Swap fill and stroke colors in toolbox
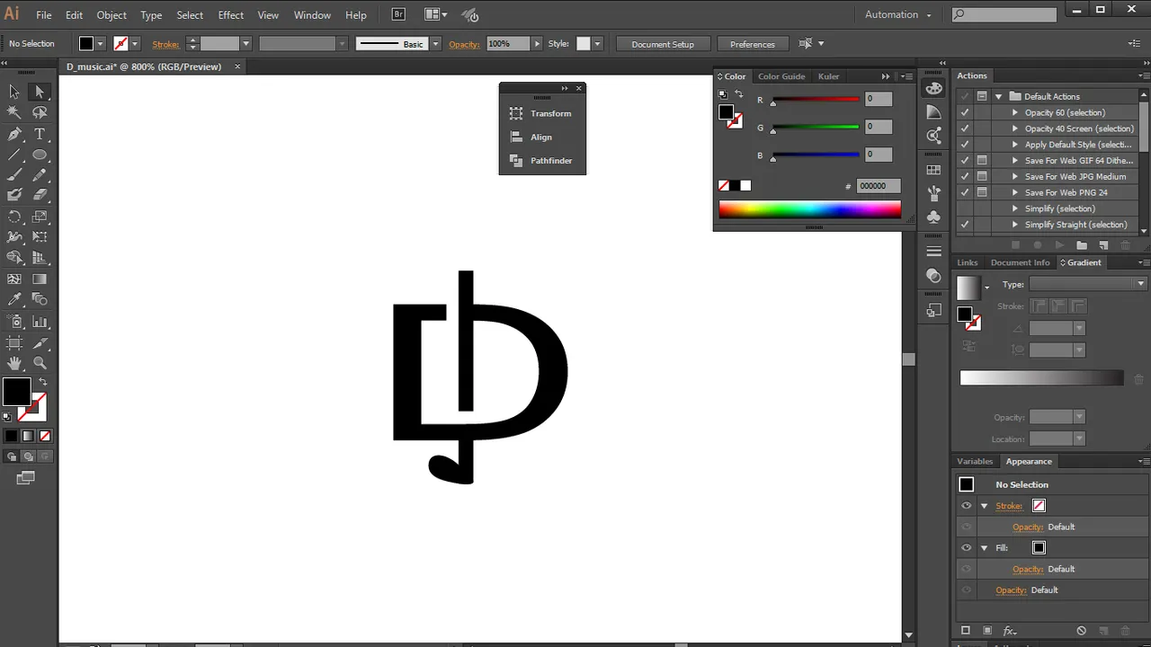The image size is (1151, 647). pos(42,383)
